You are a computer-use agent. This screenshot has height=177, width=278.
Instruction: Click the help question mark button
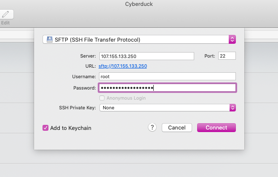point(152,127)
